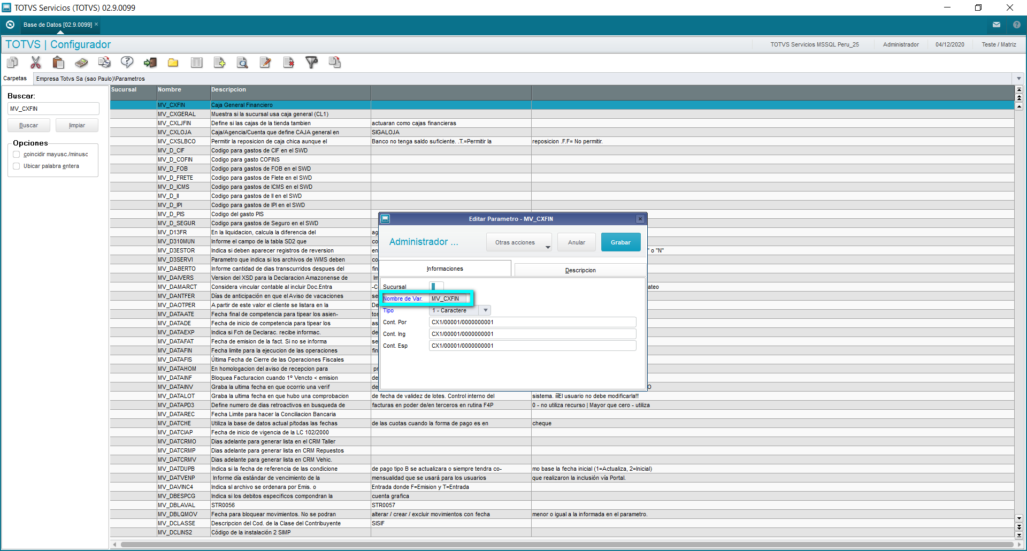The image size is (1027, 551).
Task: Open the Tipo Caractere dropdown
Action: [x=486, y=310]
